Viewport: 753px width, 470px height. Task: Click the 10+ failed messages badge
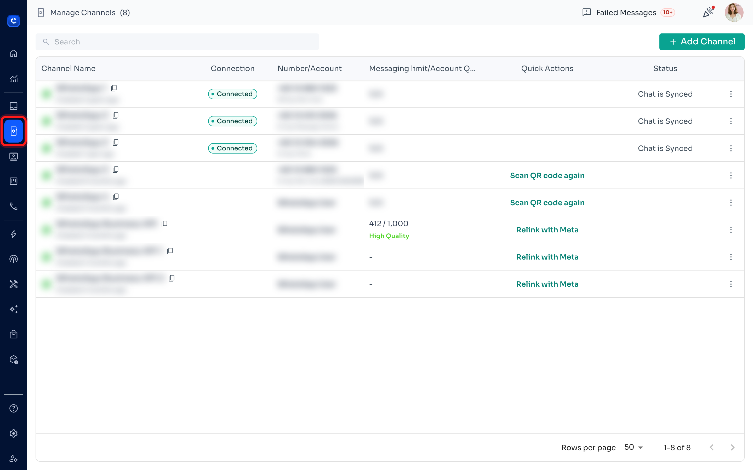668,13
